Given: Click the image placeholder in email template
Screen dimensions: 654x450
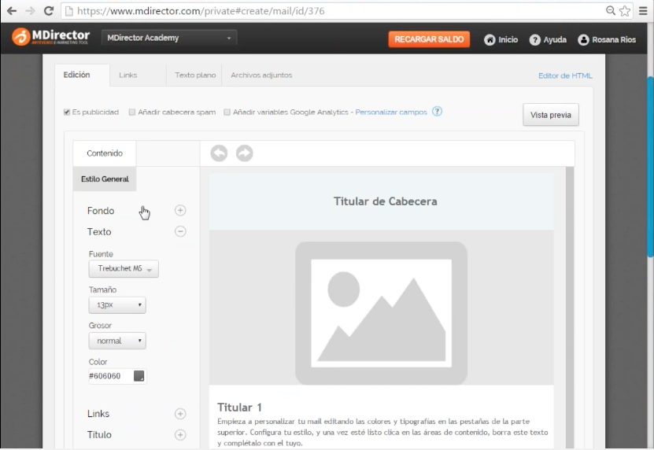Looking at the screenshot, I should tap(381, 313).
